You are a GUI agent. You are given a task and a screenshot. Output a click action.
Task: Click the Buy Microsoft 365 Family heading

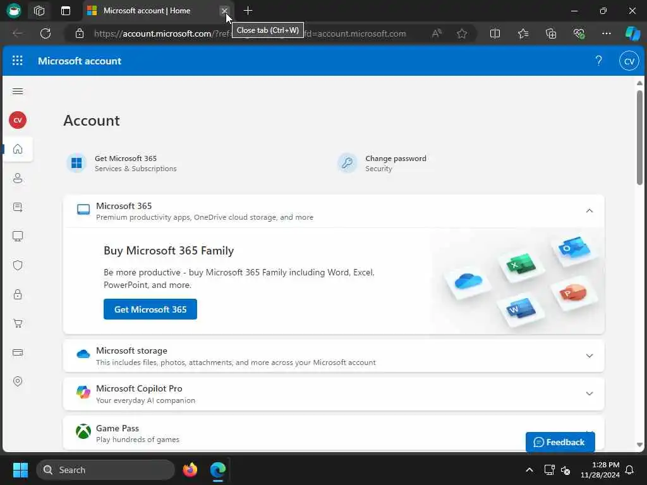pyautogui.click(x=168, y=251)
